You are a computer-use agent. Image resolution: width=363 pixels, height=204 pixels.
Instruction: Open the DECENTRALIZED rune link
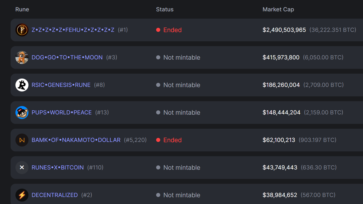(x=54, y=195)
